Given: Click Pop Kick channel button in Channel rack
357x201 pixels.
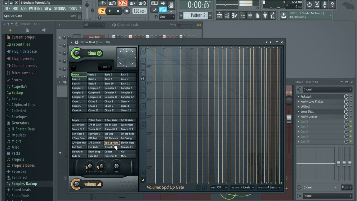Looking at the screenshot, I should 94,37.
